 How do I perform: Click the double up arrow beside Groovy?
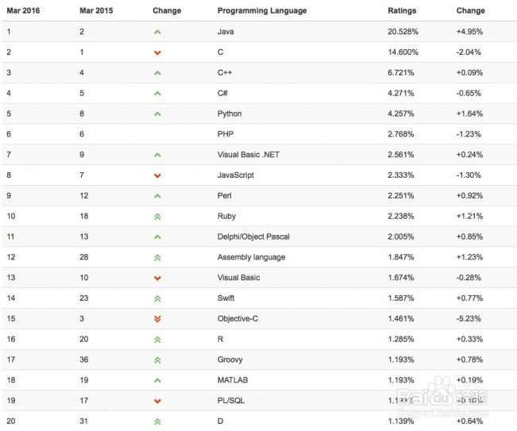(157, 360)
